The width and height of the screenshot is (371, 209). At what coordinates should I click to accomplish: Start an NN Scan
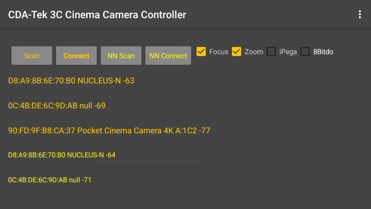121,56
